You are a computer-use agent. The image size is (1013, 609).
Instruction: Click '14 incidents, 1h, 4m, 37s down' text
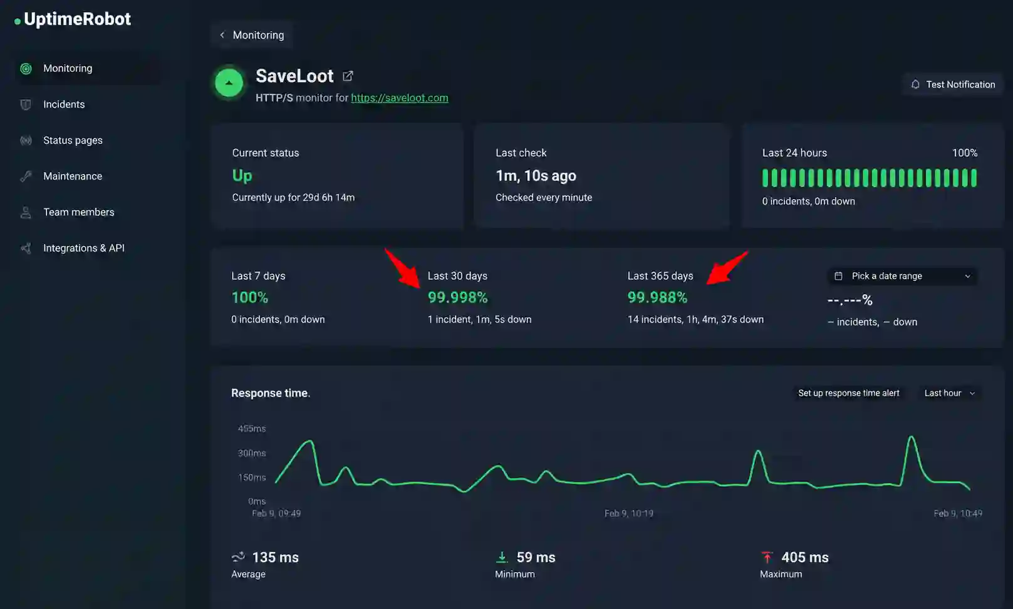coord(695,319)
